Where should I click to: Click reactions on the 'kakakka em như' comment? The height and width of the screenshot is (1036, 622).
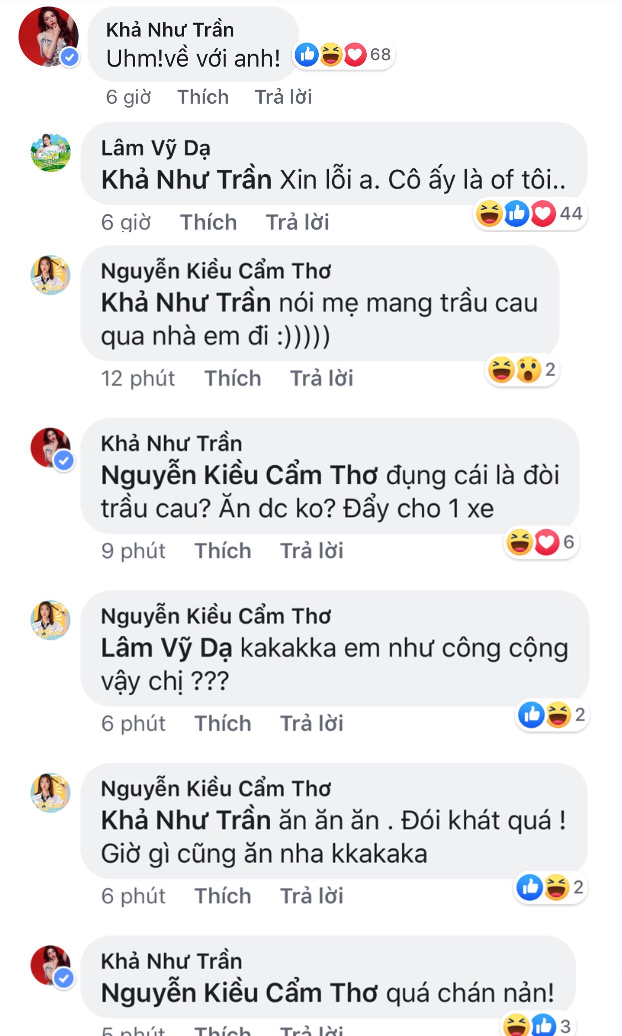(551, 715)
